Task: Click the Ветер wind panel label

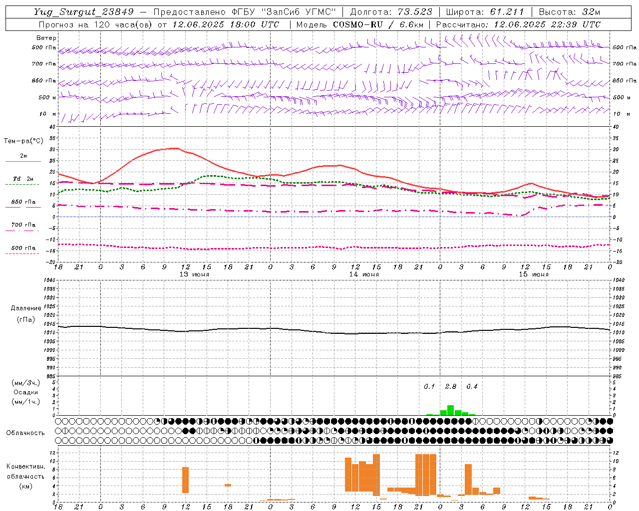Action: point(46,38)
